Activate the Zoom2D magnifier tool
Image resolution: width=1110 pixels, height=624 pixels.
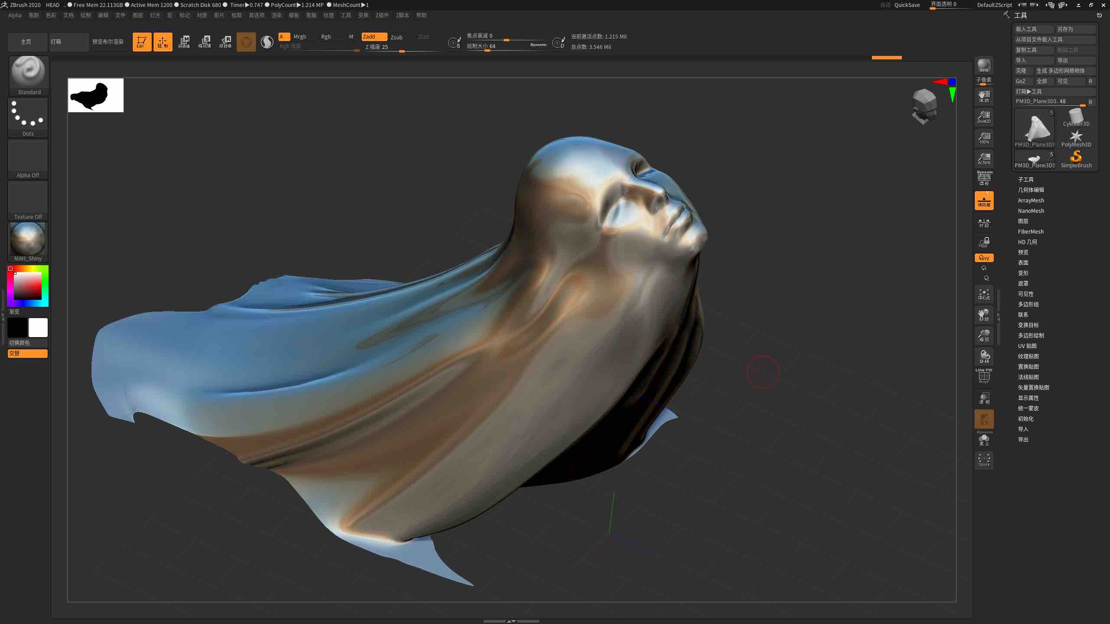click(x=983, y=116)
